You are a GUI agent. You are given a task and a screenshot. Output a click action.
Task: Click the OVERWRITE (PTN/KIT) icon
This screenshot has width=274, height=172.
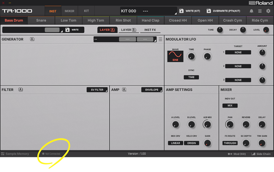(209, 11)
